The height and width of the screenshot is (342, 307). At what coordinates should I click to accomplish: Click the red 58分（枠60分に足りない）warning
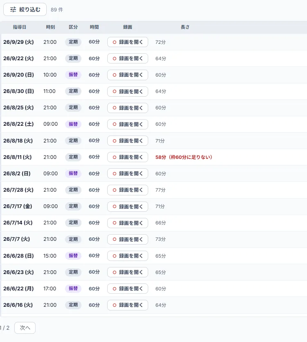(184, 157)
